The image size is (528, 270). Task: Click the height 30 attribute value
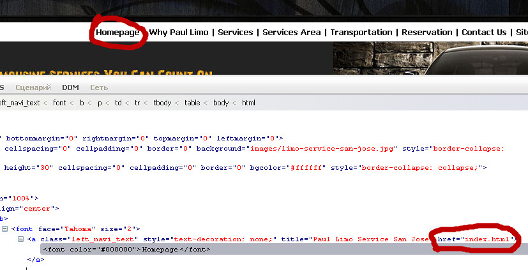pyautogui.click(x=45, y=168)
